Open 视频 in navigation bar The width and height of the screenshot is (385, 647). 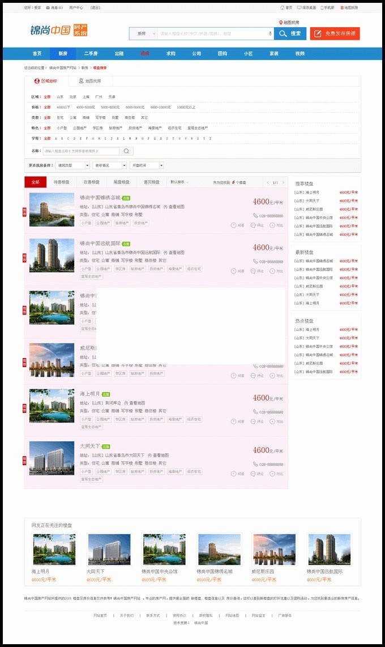pos(300,54)
